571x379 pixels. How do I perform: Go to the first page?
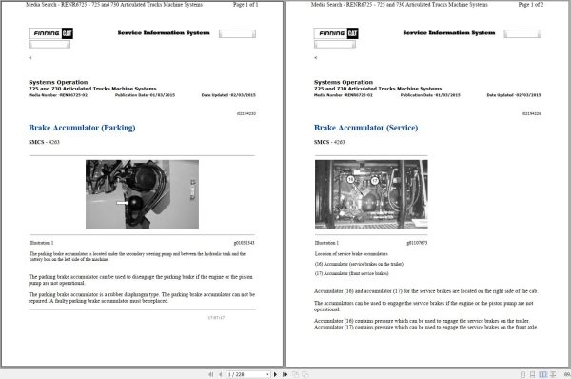211,374
